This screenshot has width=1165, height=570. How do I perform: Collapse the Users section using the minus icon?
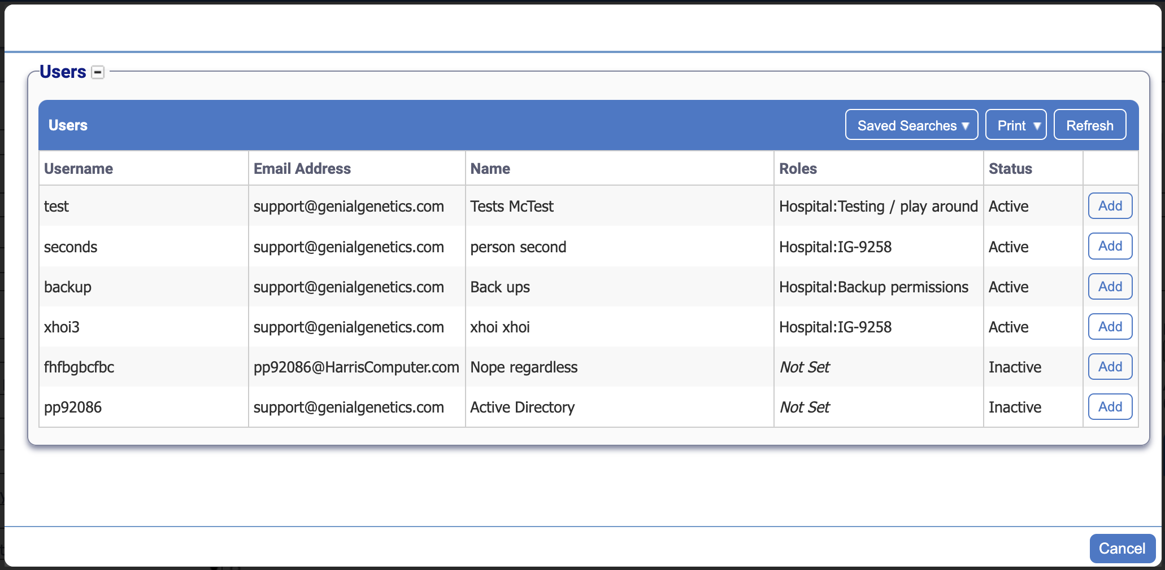(x=98, y=72)
